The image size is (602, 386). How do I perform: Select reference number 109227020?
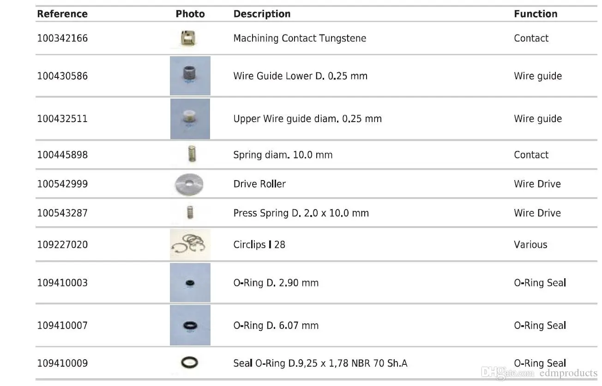tap(62, 245)
